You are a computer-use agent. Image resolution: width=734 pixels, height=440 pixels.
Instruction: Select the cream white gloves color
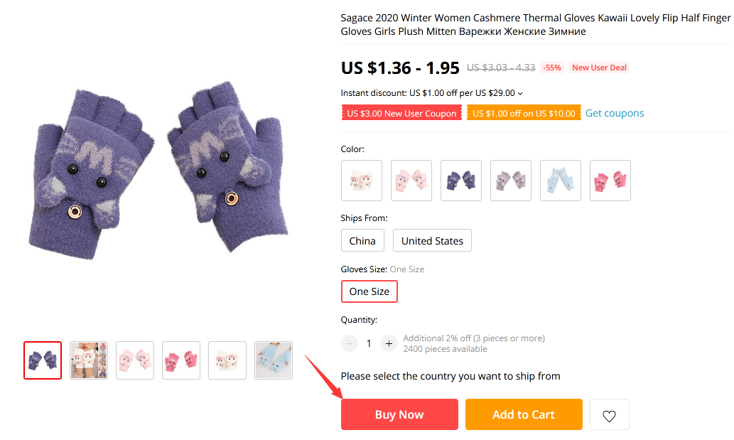click(x=362, y=181)
